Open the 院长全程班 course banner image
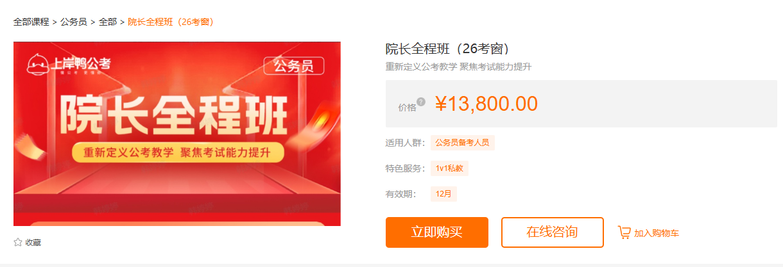This screenshot has width=783, height=267. tap(177, 134)
